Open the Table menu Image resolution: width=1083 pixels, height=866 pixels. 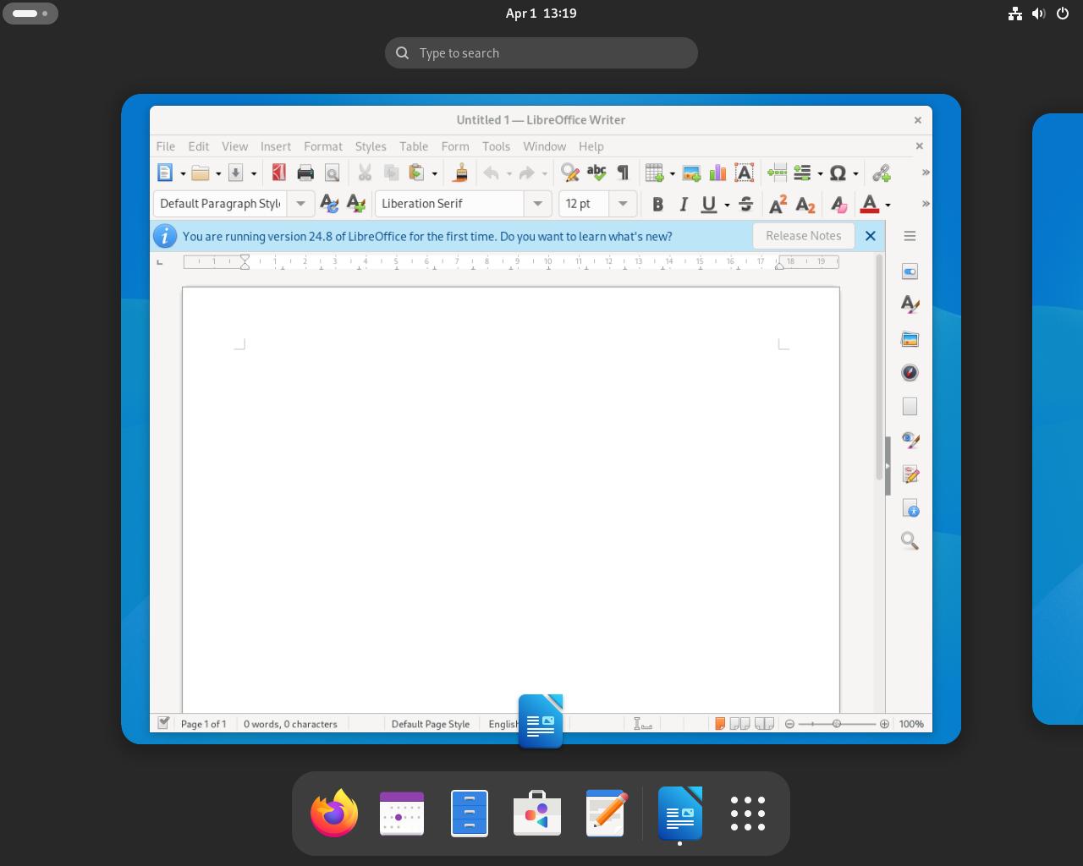(414, 146)
